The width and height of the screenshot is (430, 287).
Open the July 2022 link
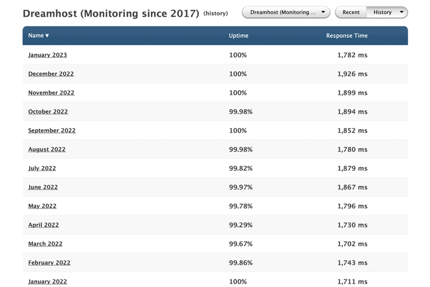click(x=42, y=168)
